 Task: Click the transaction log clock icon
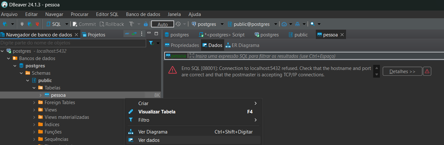point(178,24)
